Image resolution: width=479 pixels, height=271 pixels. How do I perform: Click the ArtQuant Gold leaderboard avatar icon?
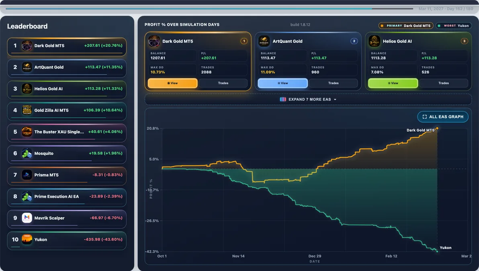[27, 67]
